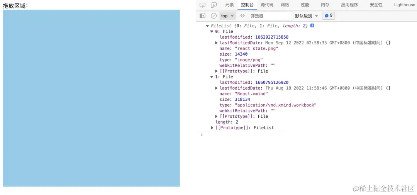
Task: Click the blue info icon beside FileList
Action: pos(312,25)
